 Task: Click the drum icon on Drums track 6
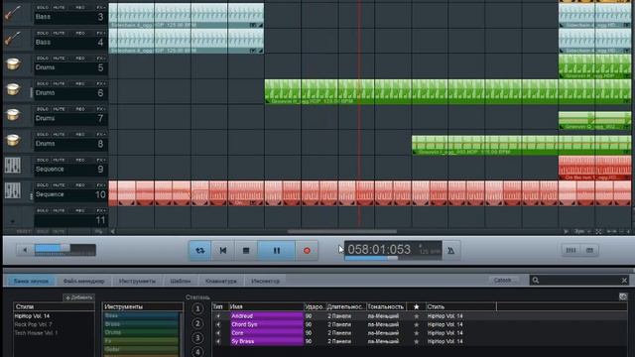click(13, 89)
